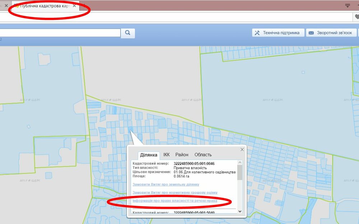Select the Публічна кадастрова карта browser tab

click(45, 6)
